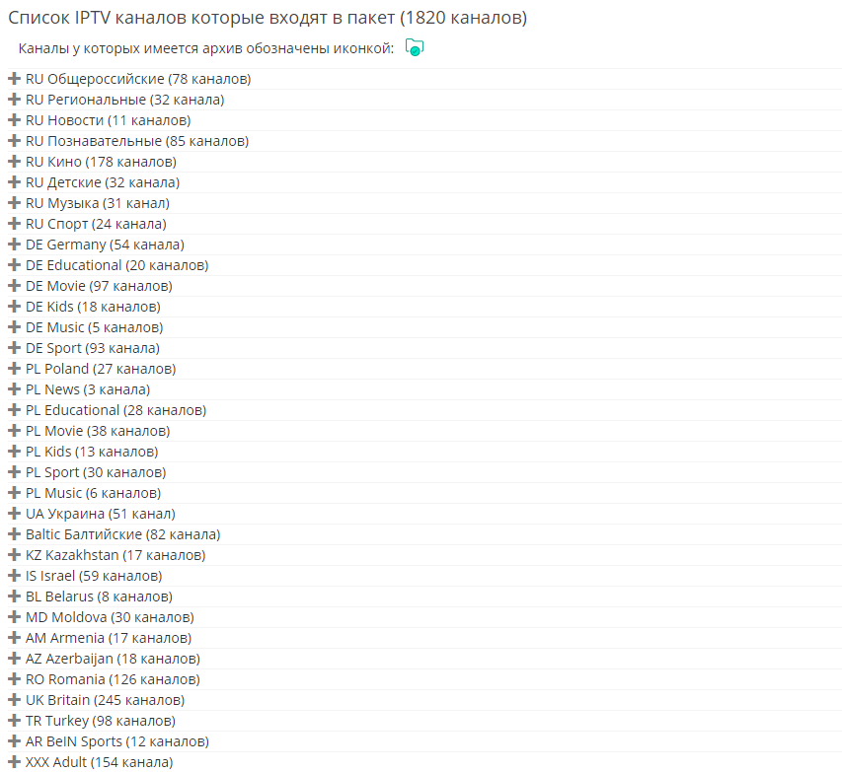842x772 pixels.
Task: Expand RU Общероссийские plus icon
Action: pyautogui.click(x=14, y=79)
